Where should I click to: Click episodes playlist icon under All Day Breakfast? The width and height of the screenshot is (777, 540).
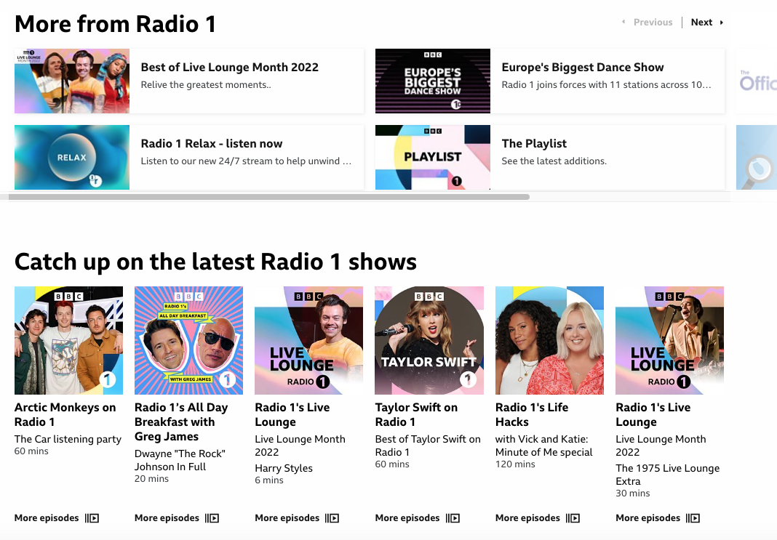pos(212,518)
